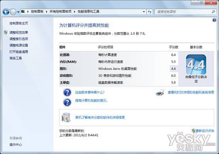Click the 5.9 hard disk subscore
The image size is (219, 154).
[173, 82]
